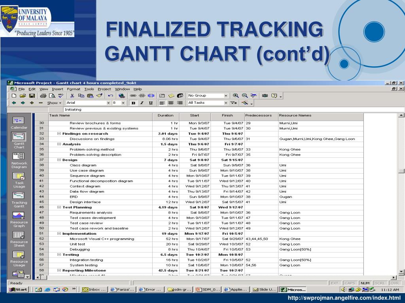Launch the Gantt Chart Wizard icon
The height and width of the screenshot is (303, 405).
(x=244, y=103)
